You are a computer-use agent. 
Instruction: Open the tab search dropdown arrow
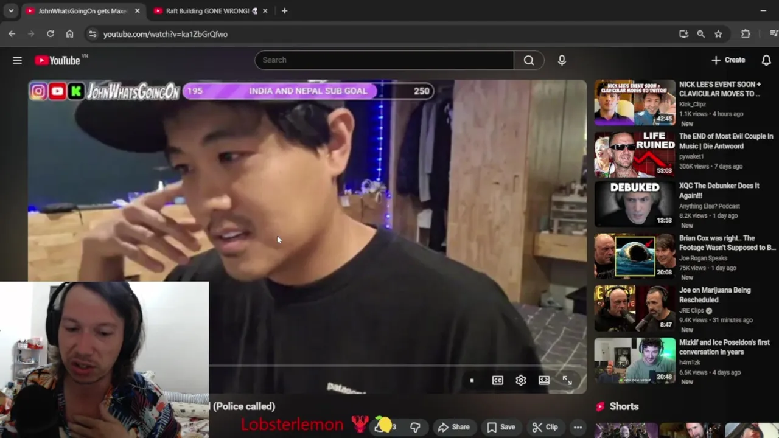click(10, 11)
